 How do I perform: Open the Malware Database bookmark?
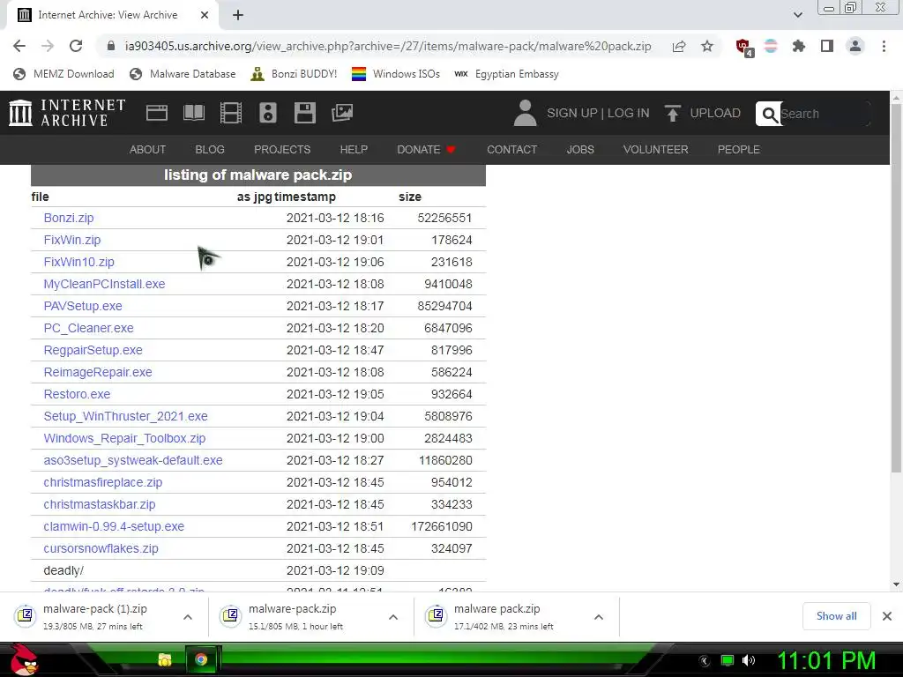[183, 74]
